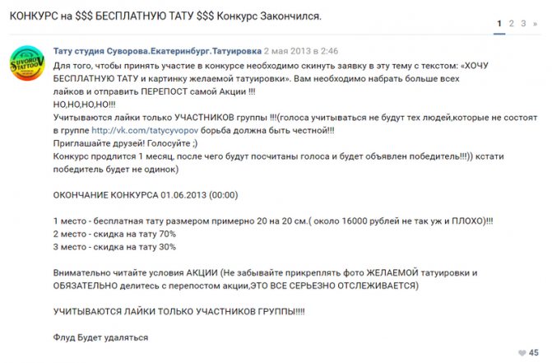The height and width of the screenshot is (363, 552).
Task: Go to page 2 of the topic
Action: [x=511, y=24]
